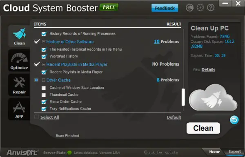Click the circular C icon beside FeedBack

(190, 7)
